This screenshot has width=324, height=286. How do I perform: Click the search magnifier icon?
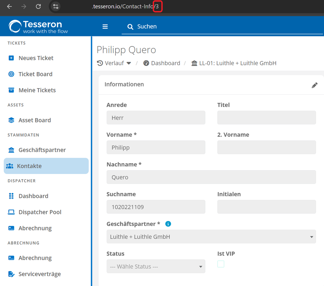130,27
